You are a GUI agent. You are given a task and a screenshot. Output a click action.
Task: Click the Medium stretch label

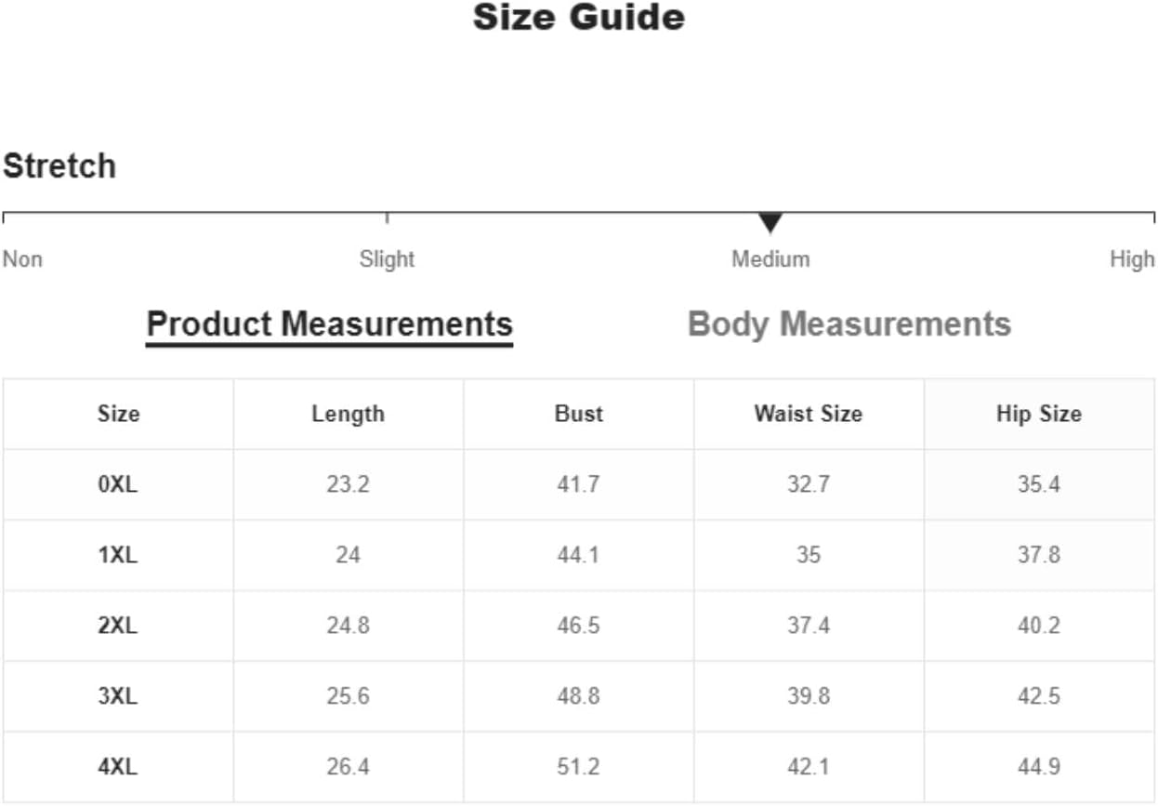click(x=770, y=258)
